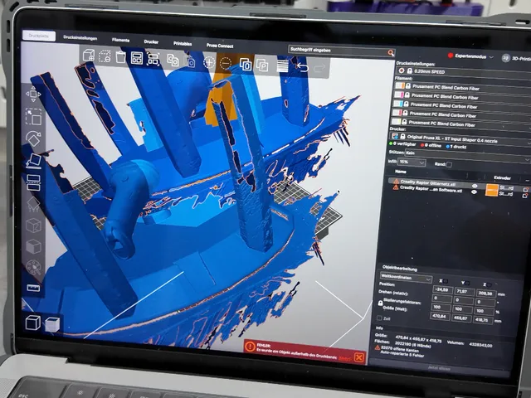Select the Cut tool in left toolbar
Screen dimensions: 531x398
tap(33, 182)
